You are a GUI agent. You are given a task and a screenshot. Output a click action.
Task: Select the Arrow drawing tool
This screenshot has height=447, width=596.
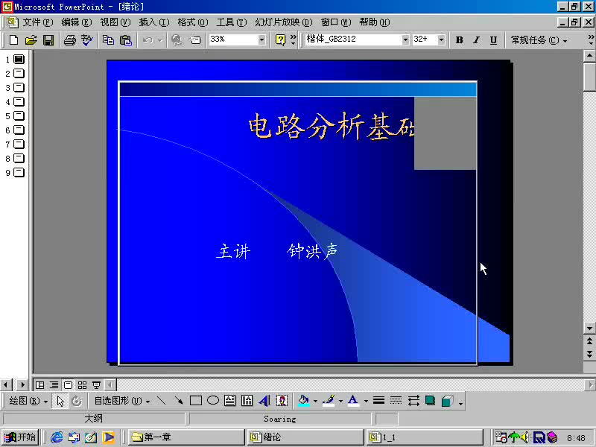pos(179,400)
